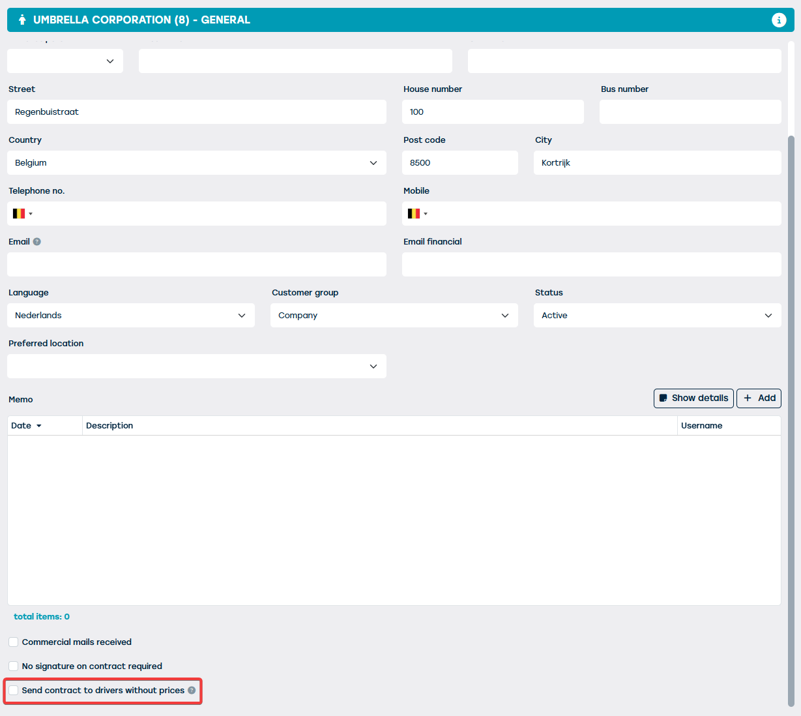Screen dimensions: 801x716
Task: Expand the Language dropdown showing Nederlands
Action: click(x=131, y=316)
